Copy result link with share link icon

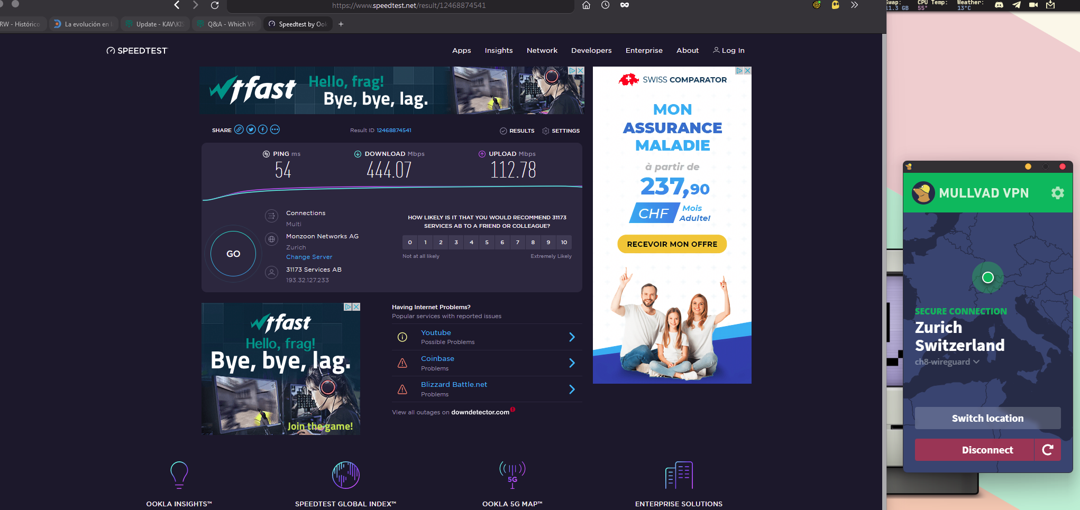click(x=239, y=129)
